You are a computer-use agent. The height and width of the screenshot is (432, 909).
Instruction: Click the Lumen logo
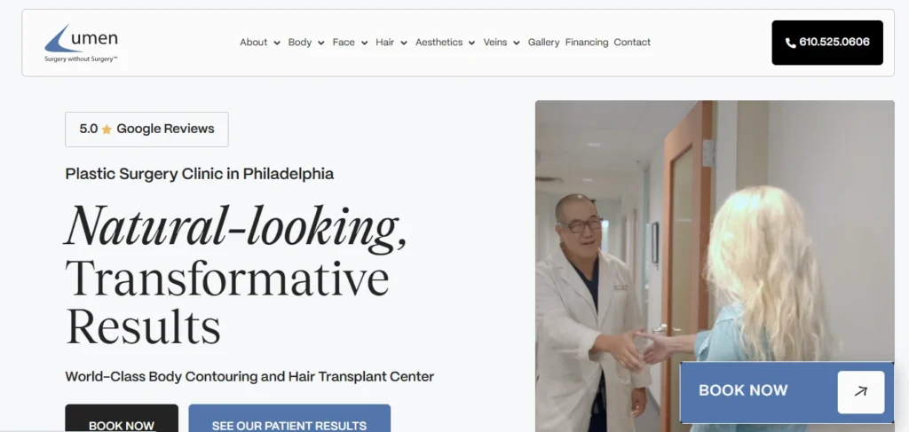[x=81, y=43]
